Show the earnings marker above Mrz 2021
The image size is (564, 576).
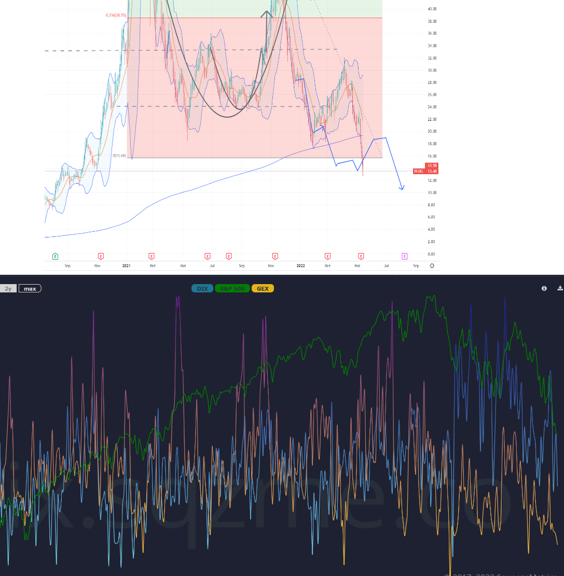click(x=152, y=257)
